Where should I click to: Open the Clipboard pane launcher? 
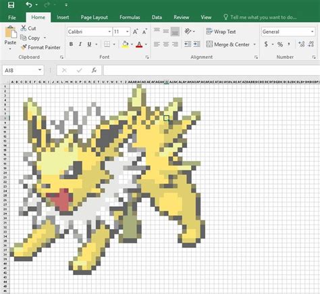[x=61, y=57]
